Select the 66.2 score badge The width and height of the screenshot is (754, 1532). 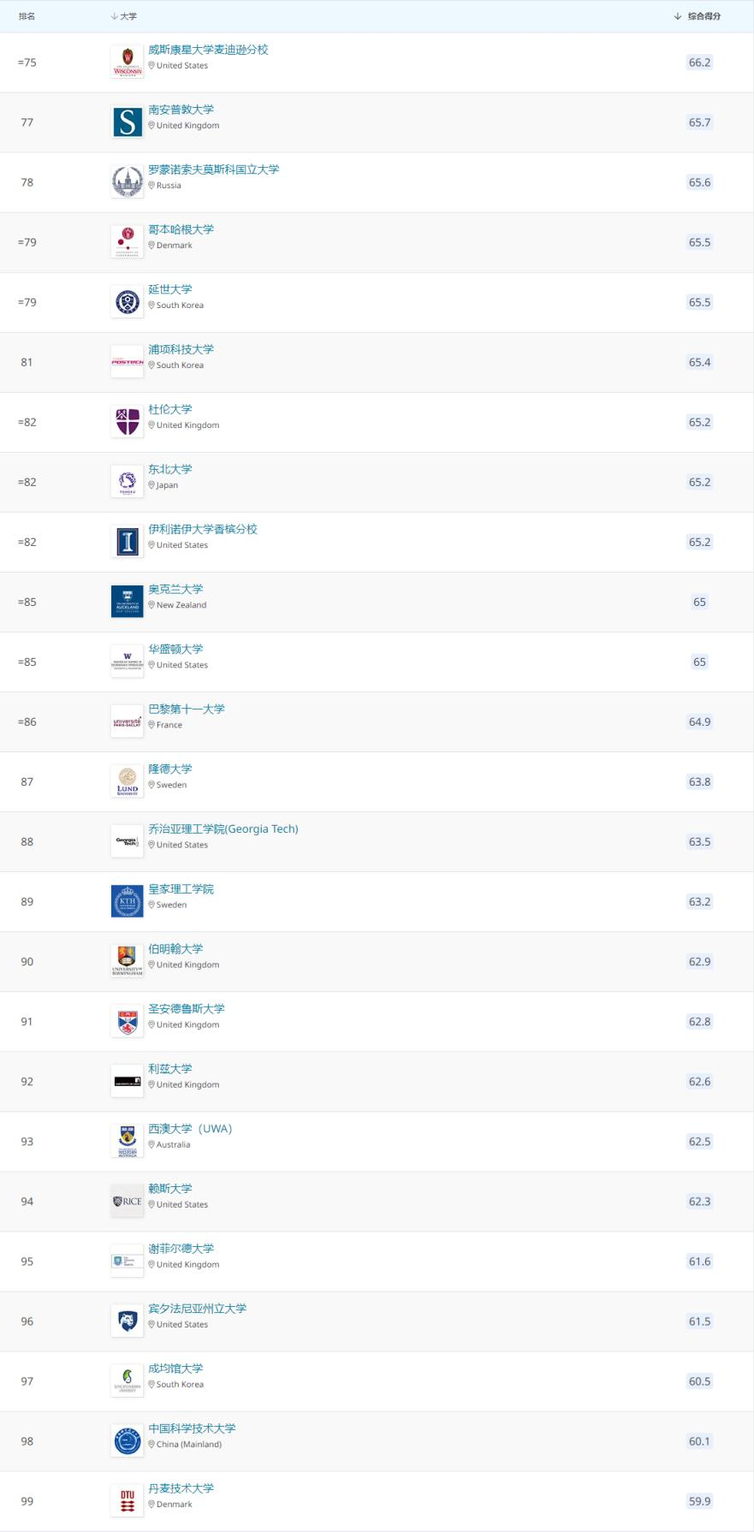[x=699, y=62]
